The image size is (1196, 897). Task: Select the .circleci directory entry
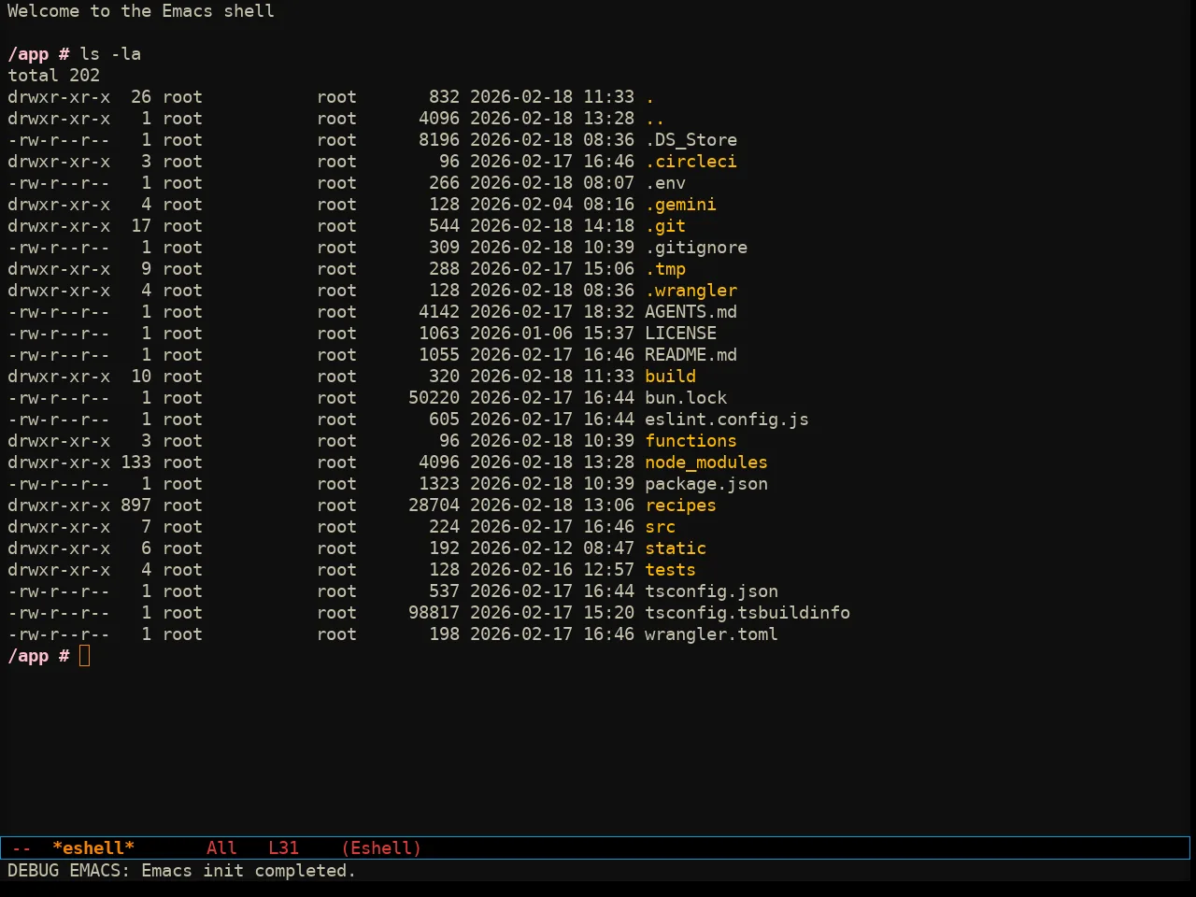tap(691, 162)
